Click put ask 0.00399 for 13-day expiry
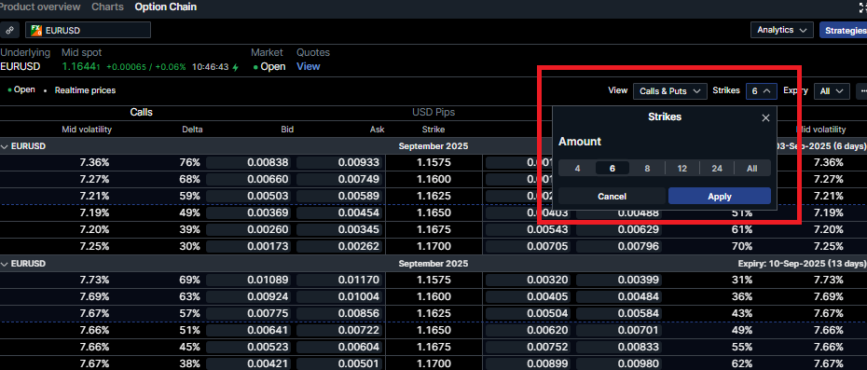This screenshot has height=370, width=867. tap(619, 280)
